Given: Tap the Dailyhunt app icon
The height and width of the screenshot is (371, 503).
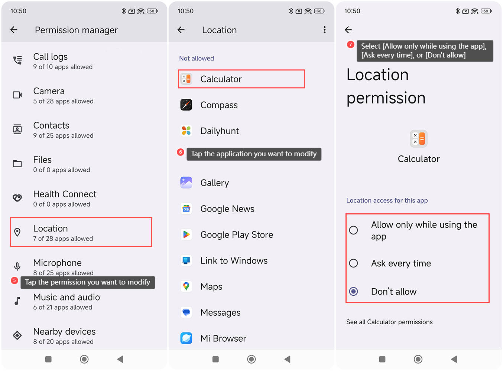Looking at the screenshot, I should pos(186,131).
